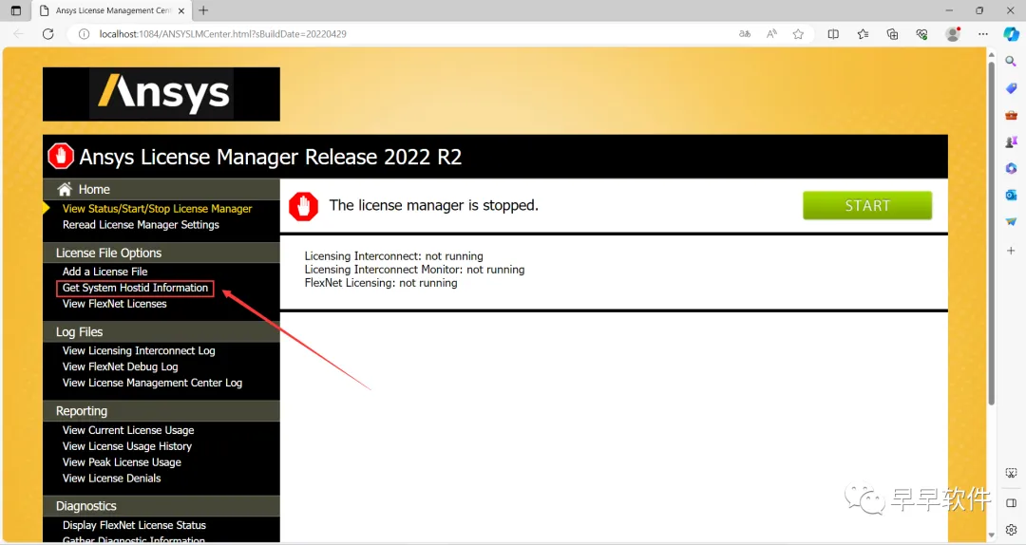This screenshot has width=1026, height=545.
Task: Open the Collections icon
Action: click(x=892, y=34)
